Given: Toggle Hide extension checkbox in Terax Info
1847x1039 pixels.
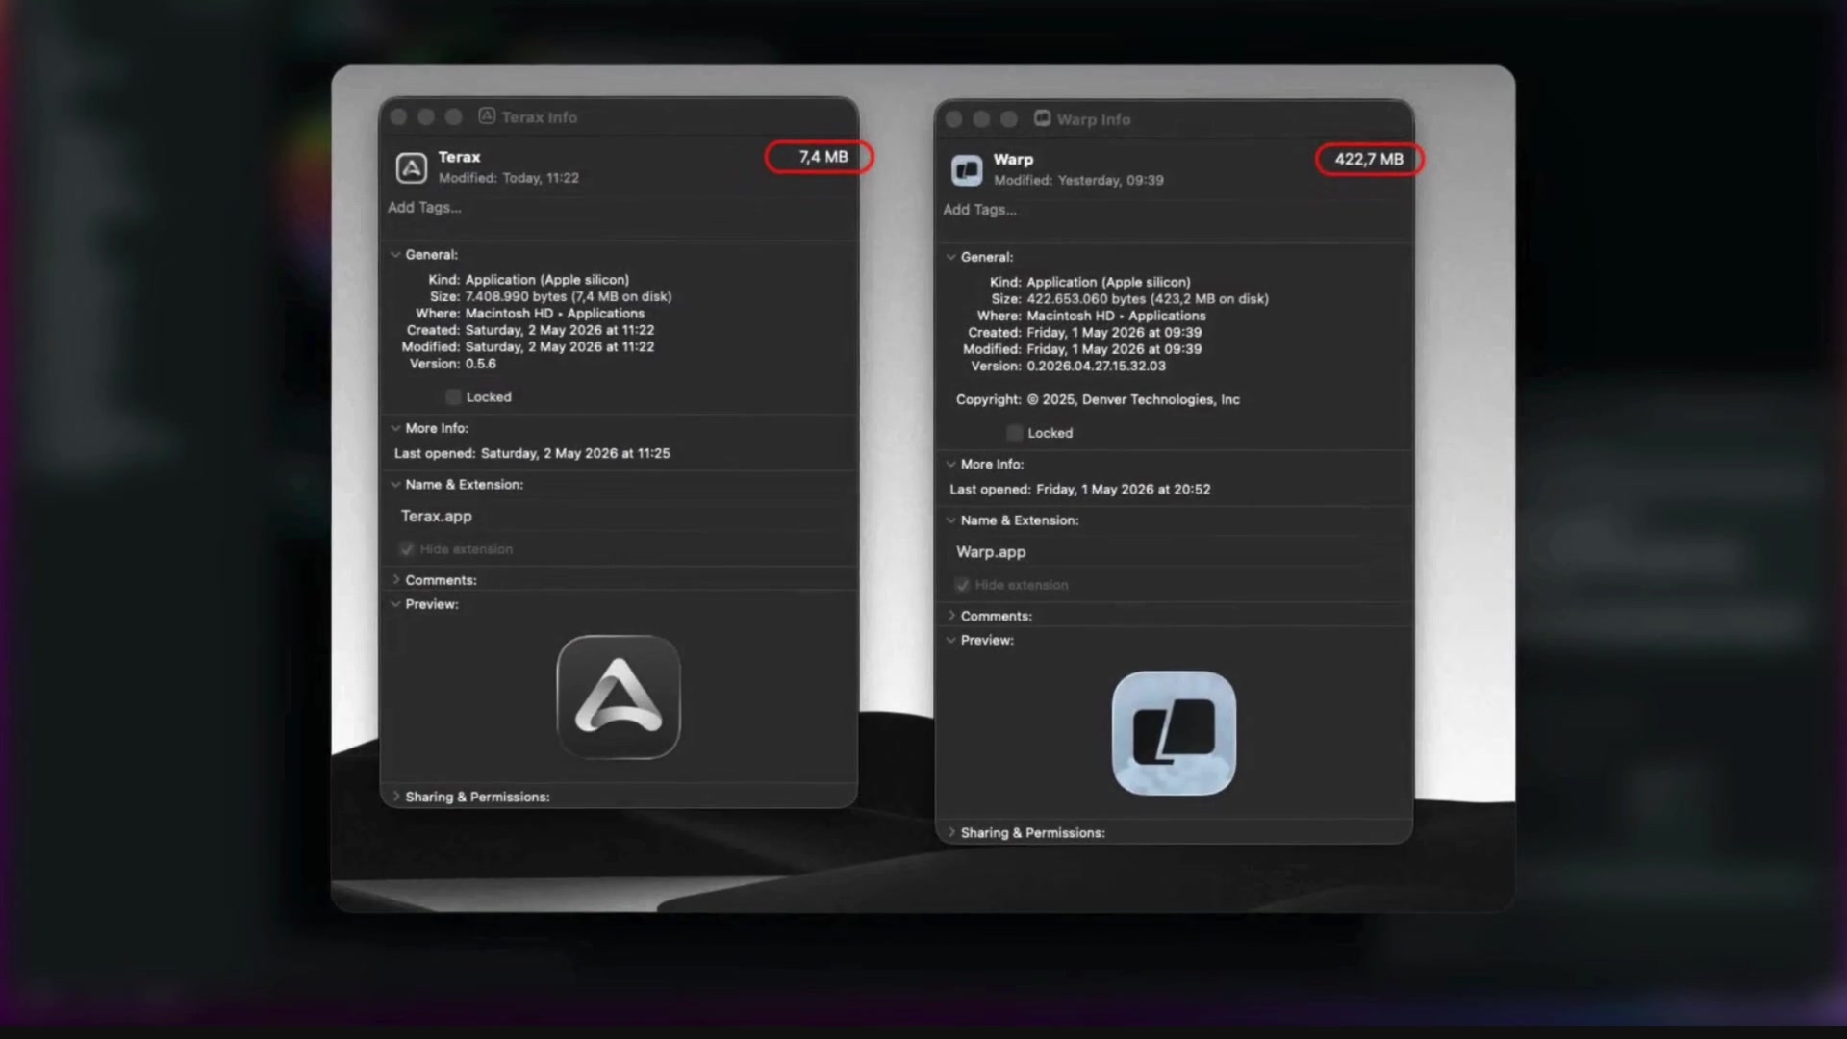Looking at the screenshot, I should [407, 549].
